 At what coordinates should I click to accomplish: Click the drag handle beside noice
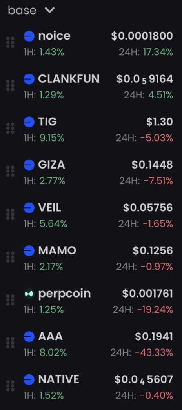coord(10,43)
